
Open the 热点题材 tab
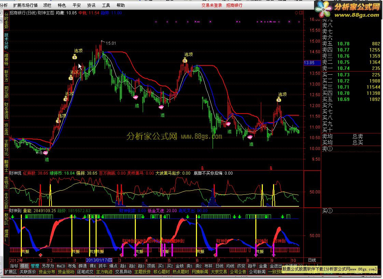181,272
